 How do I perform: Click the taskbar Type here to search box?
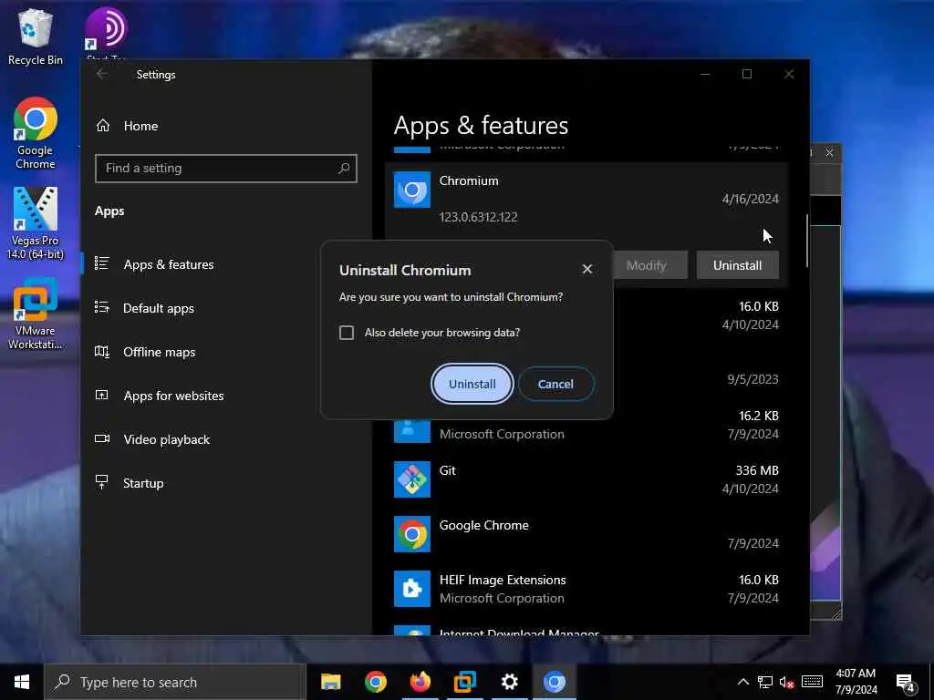(x=175, y=682)
